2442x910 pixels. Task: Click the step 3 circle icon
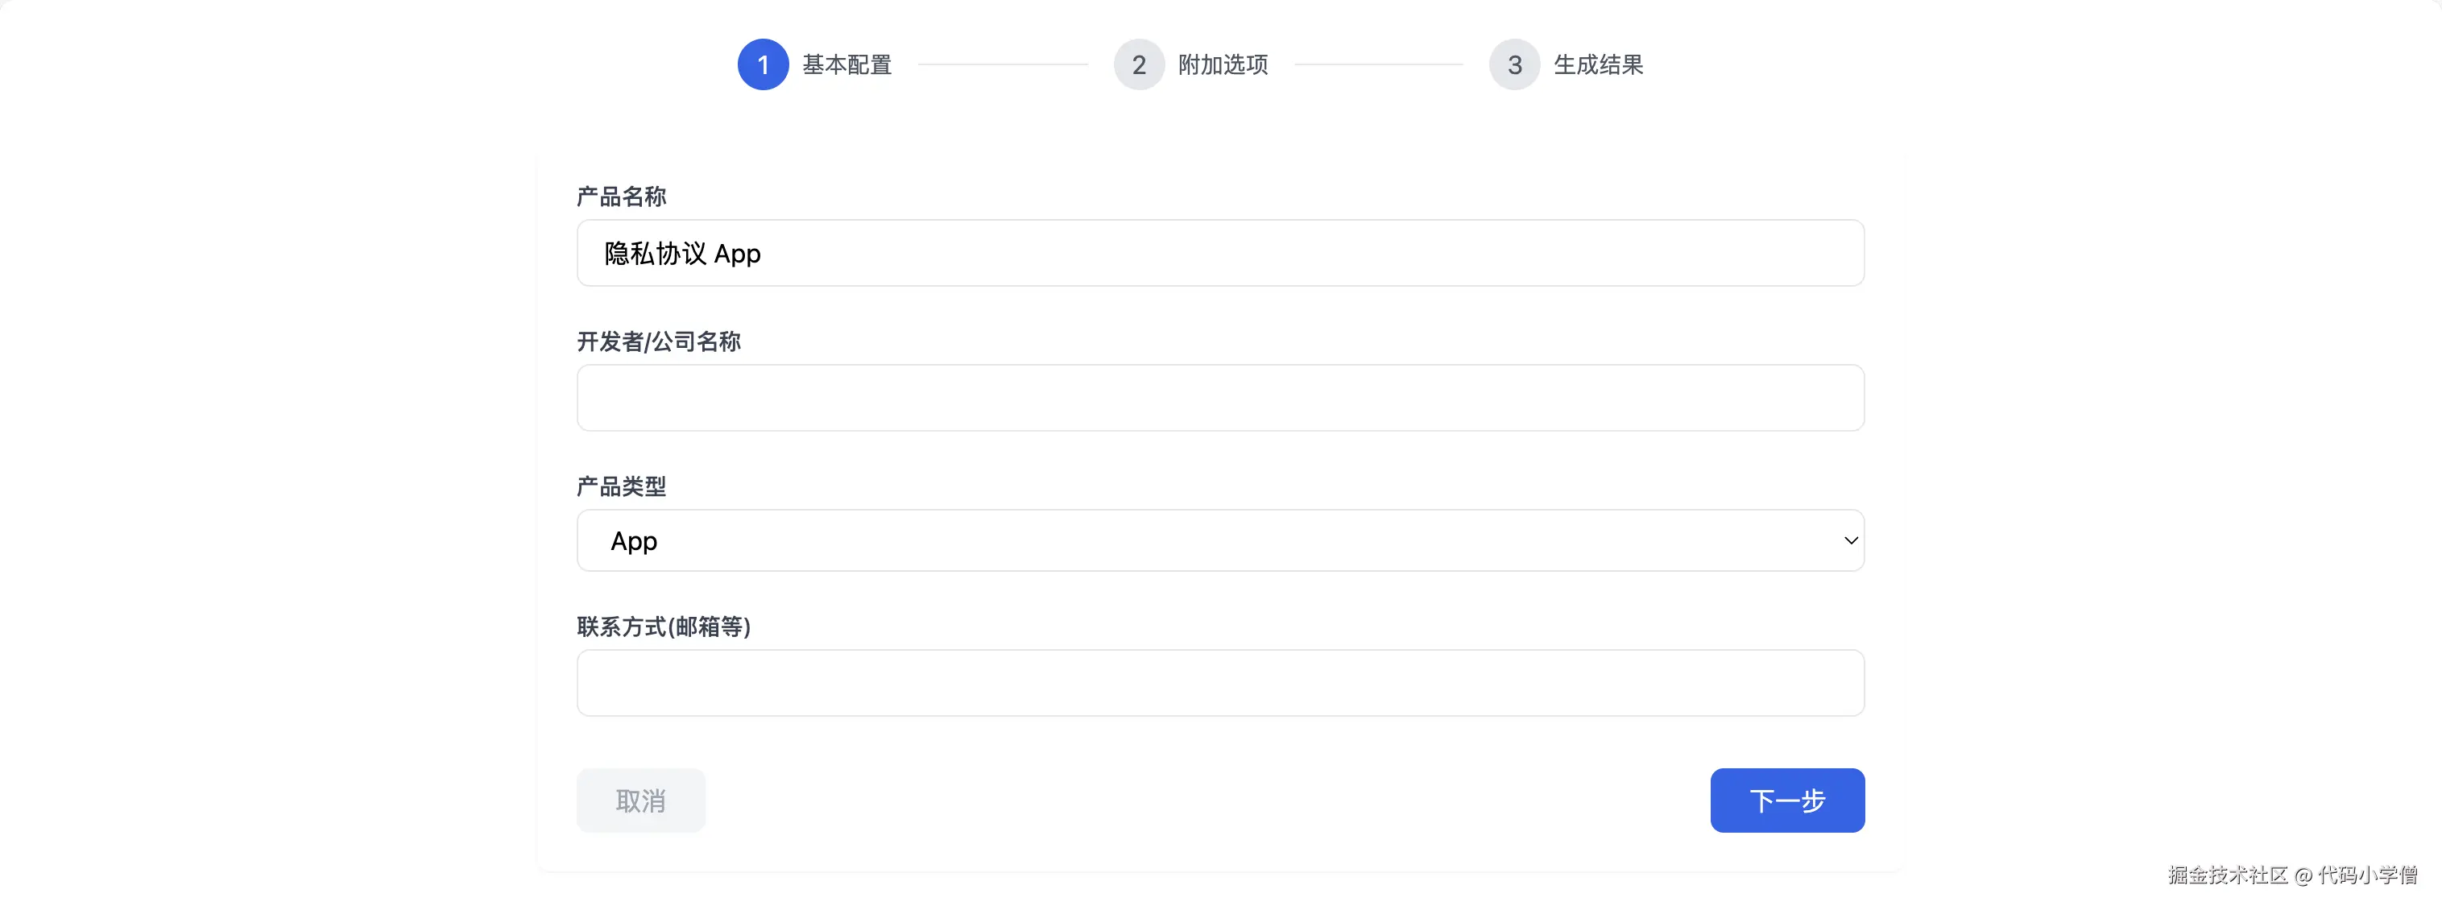point(1514,64)
